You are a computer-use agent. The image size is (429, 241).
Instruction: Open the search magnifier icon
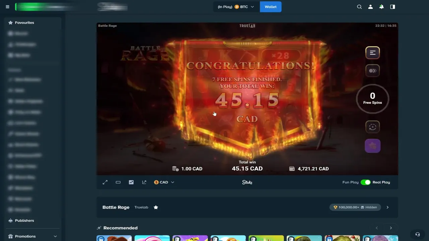click(x=359, y=7)
